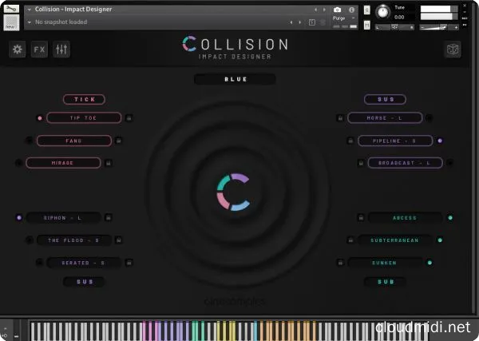Open the FX page

click(x=39, y=50)
